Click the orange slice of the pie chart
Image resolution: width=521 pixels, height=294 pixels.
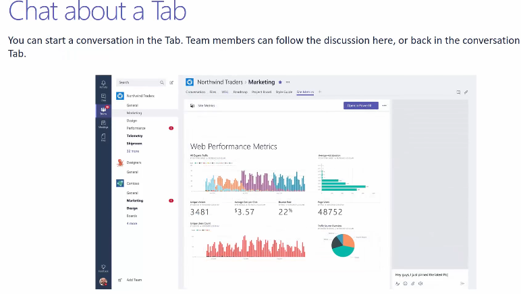coord(348,240)
